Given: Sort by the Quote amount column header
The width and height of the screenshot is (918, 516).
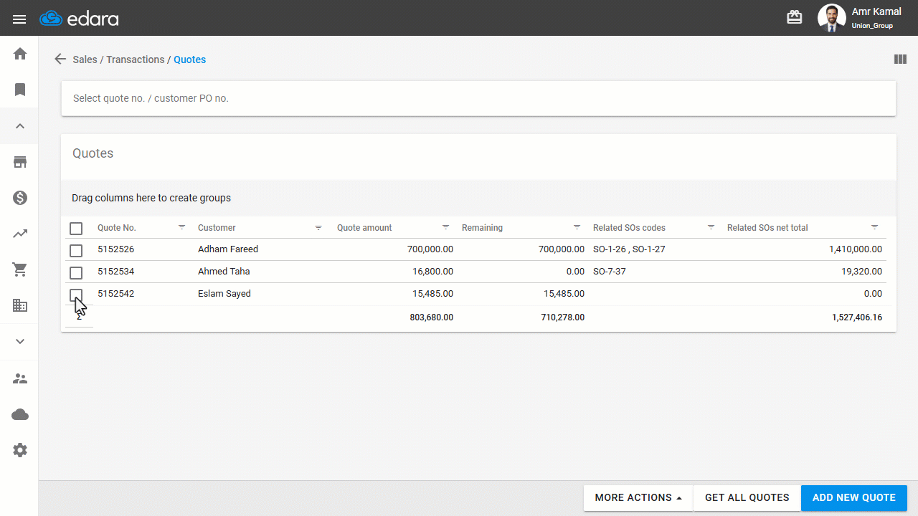Looking at the screenshot, I should coord(364,228).
